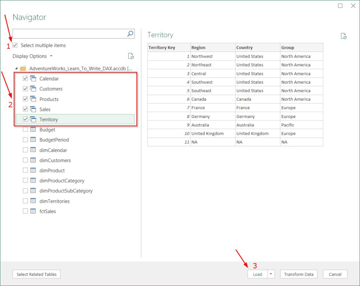Click the refresh icon beside Display Options

click(x=131, y=56)
